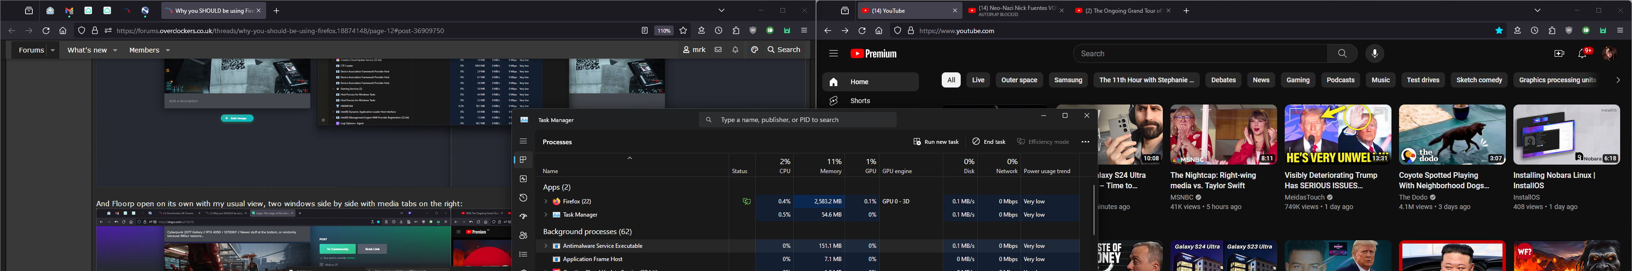Toggle reader view in the forum address bar
Image resolution: width=1632 pixels, height=271 pixels.
click(x=644, y=30)
